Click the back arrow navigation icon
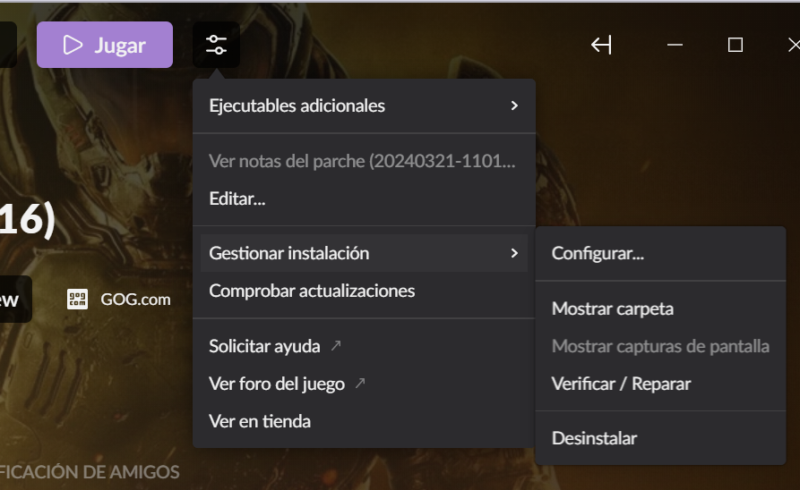This screenshot has height=490, width=800. [x=601, y=46]
